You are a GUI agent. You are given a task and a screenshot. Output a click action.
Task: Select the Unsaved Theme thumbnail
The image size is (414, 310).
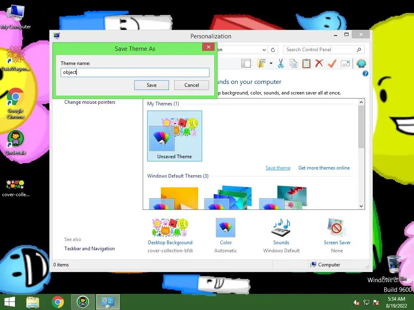point(175,136)
